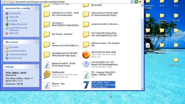The image size is (185, 104).
Task: Click Elimina file link
Action: click(x=14, y=33)
